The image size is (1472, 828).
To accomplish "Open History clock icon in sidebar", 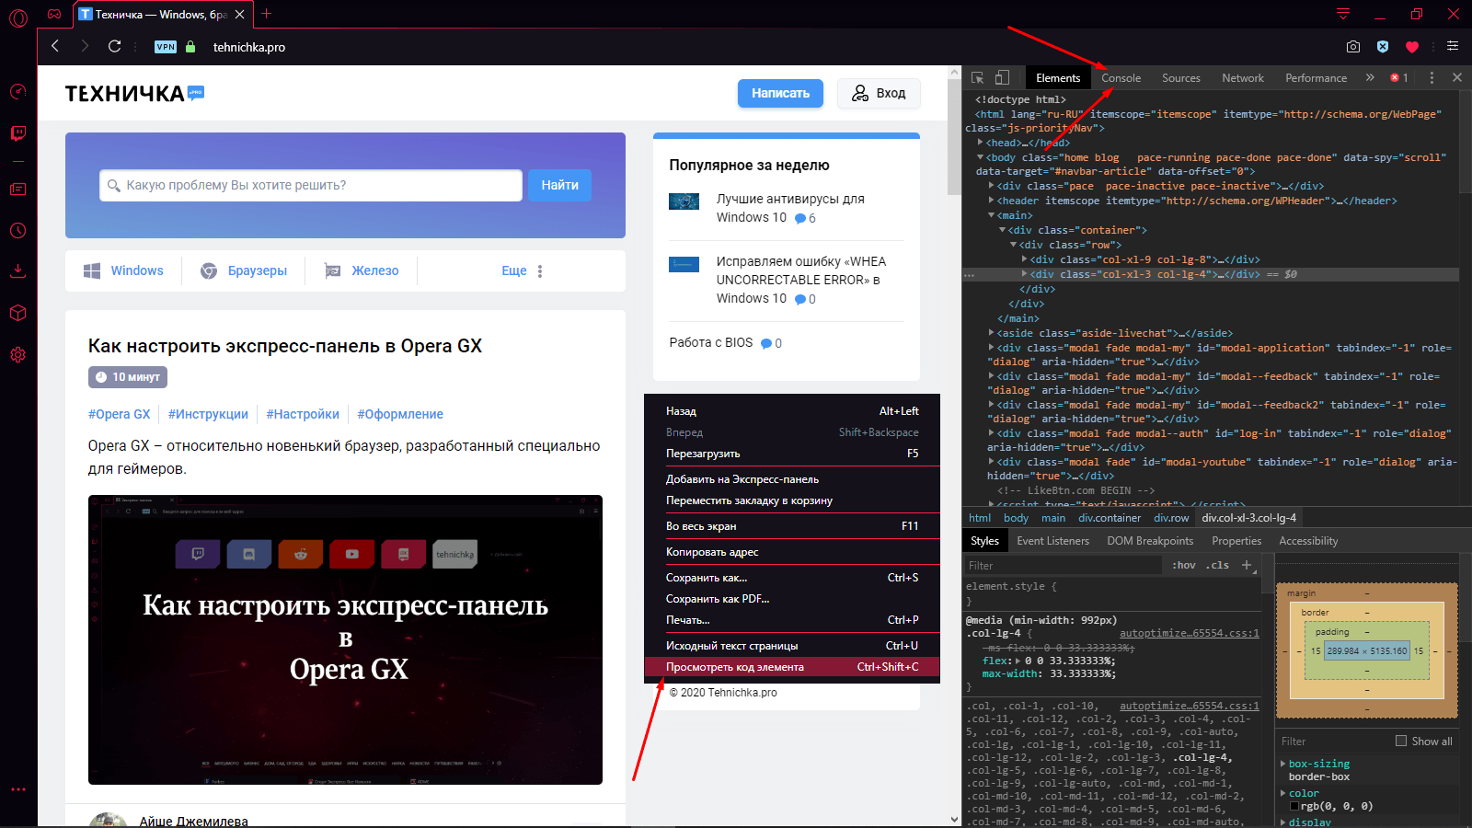I will pos(17,231).
